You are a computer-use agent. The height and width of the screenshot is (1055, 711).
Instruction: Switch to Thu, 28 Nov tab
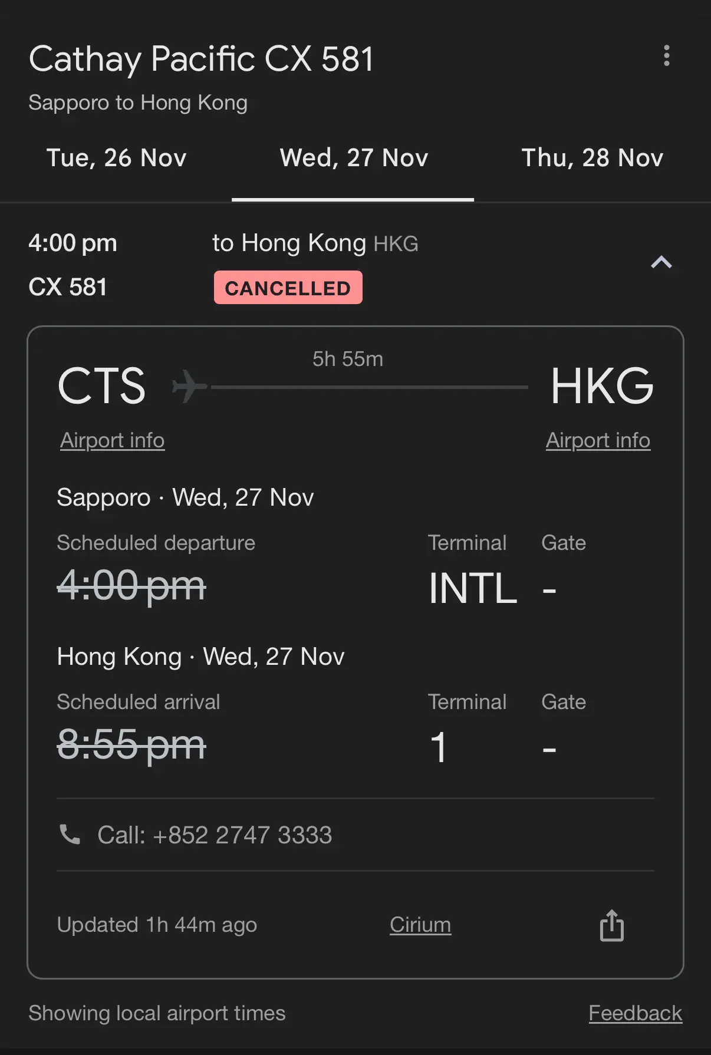(592, 158)
